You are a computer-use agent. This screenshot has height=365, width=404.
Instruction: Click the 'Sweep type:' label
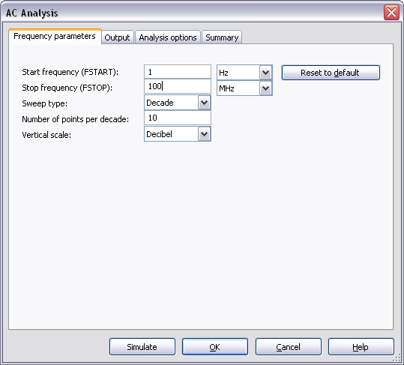point(44,103)
